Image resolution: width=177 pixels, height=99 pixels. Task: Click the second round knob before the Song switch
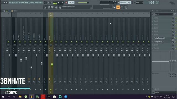[50, 2]
